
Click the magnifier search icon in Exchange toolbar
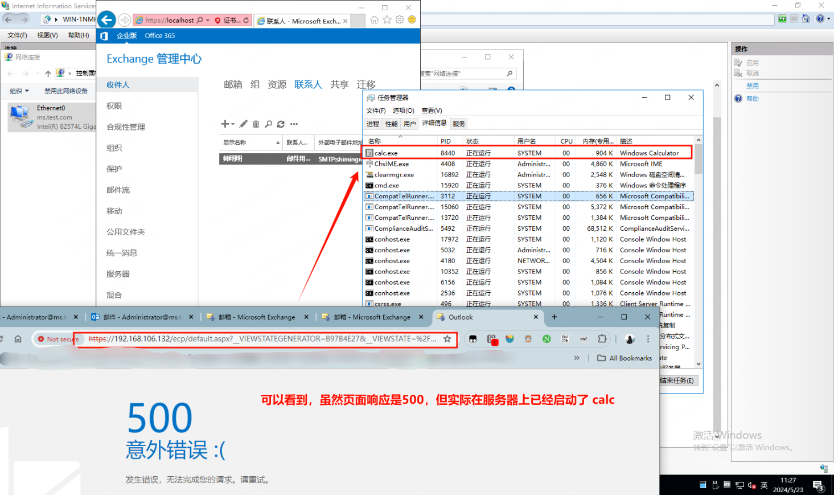[269, 124]
